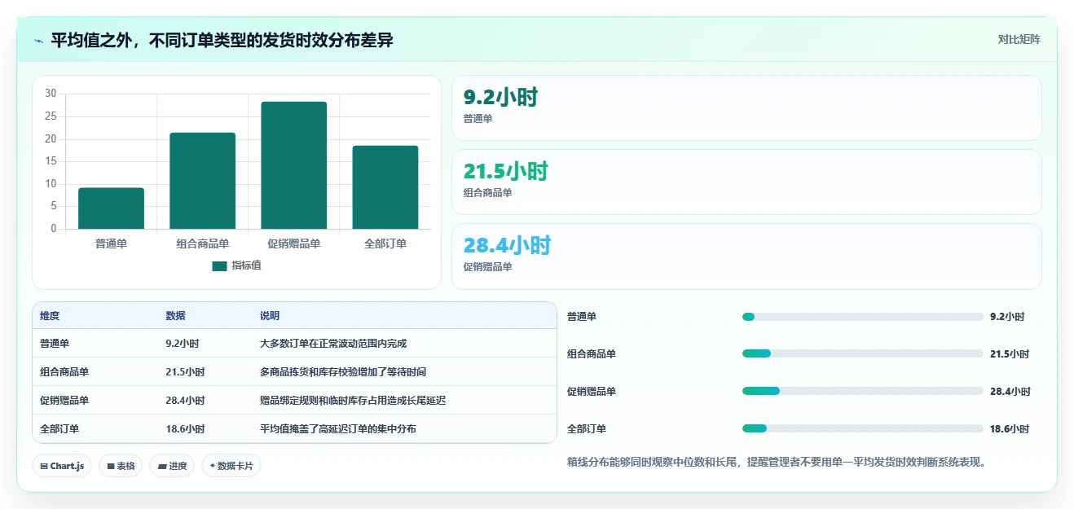Select the 21.5小时 组合商品单 data card
The height and width of the screenshot is (509, 1074).
point(746,182)
